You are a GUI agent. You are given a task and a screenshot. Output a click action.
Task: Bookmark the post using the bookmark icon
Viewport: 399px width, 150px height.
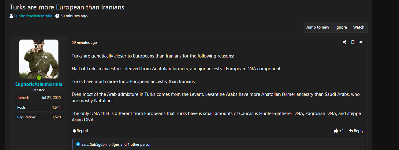point(353,42)
